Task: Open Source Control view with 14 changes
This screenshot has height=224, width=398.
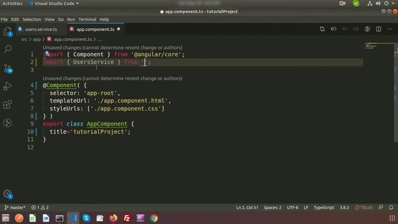Action: pos(7,68)
